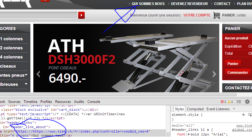Click the site search input field
Viewport: 252px width, 139px height.
coord(39,15)
